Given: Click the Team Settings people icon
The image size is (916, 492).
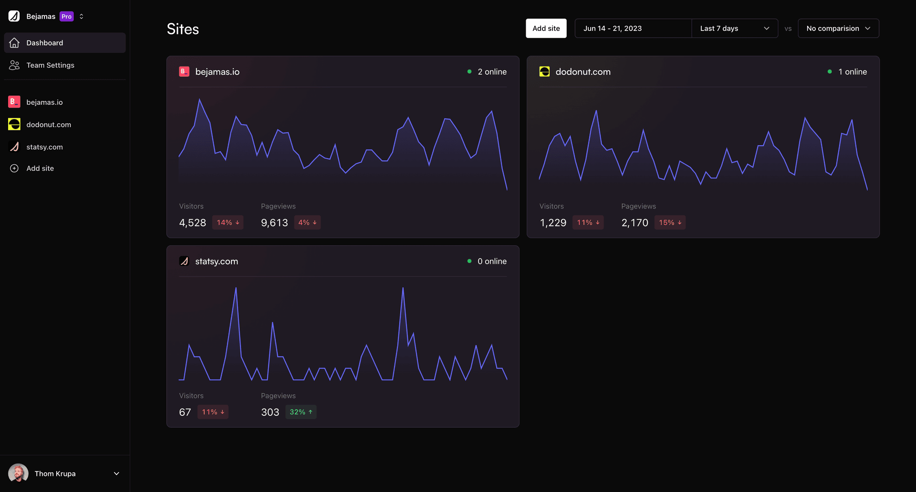Looking at the screenshot, I should (14, 65).
